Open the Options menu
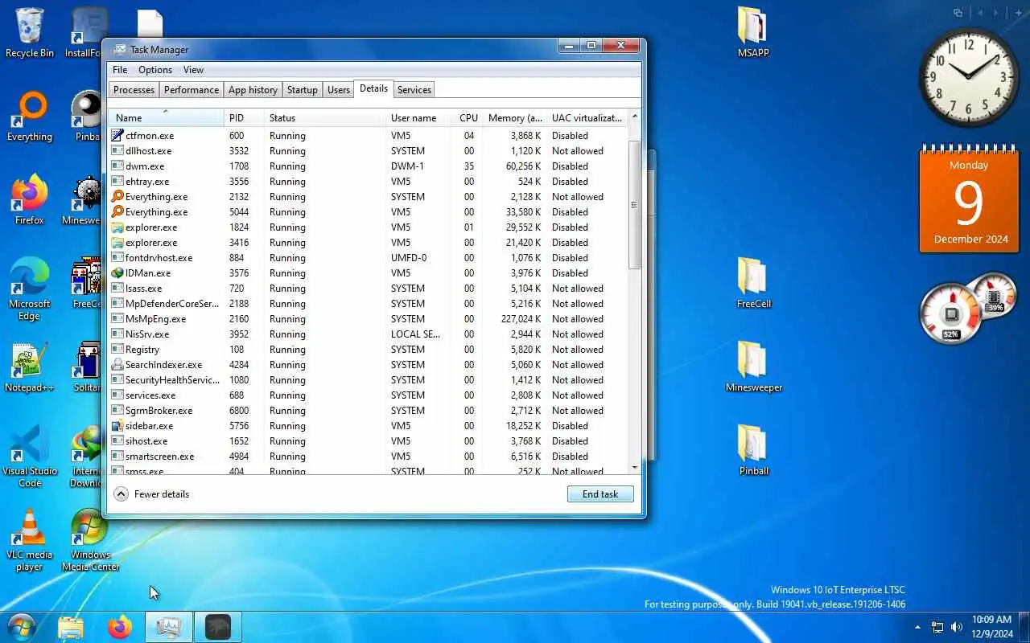 155,70
